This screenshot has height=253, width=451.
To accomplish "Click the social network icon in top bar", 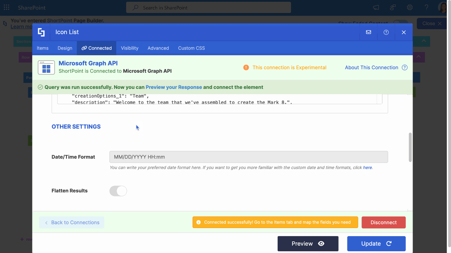I will click(x=393, y=7).
